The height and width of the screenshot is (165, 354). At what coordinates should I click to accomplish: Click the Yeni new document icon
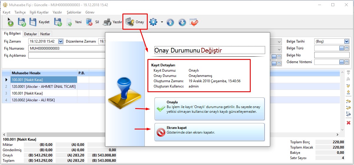pyautogui.click(x=69, y=22)
